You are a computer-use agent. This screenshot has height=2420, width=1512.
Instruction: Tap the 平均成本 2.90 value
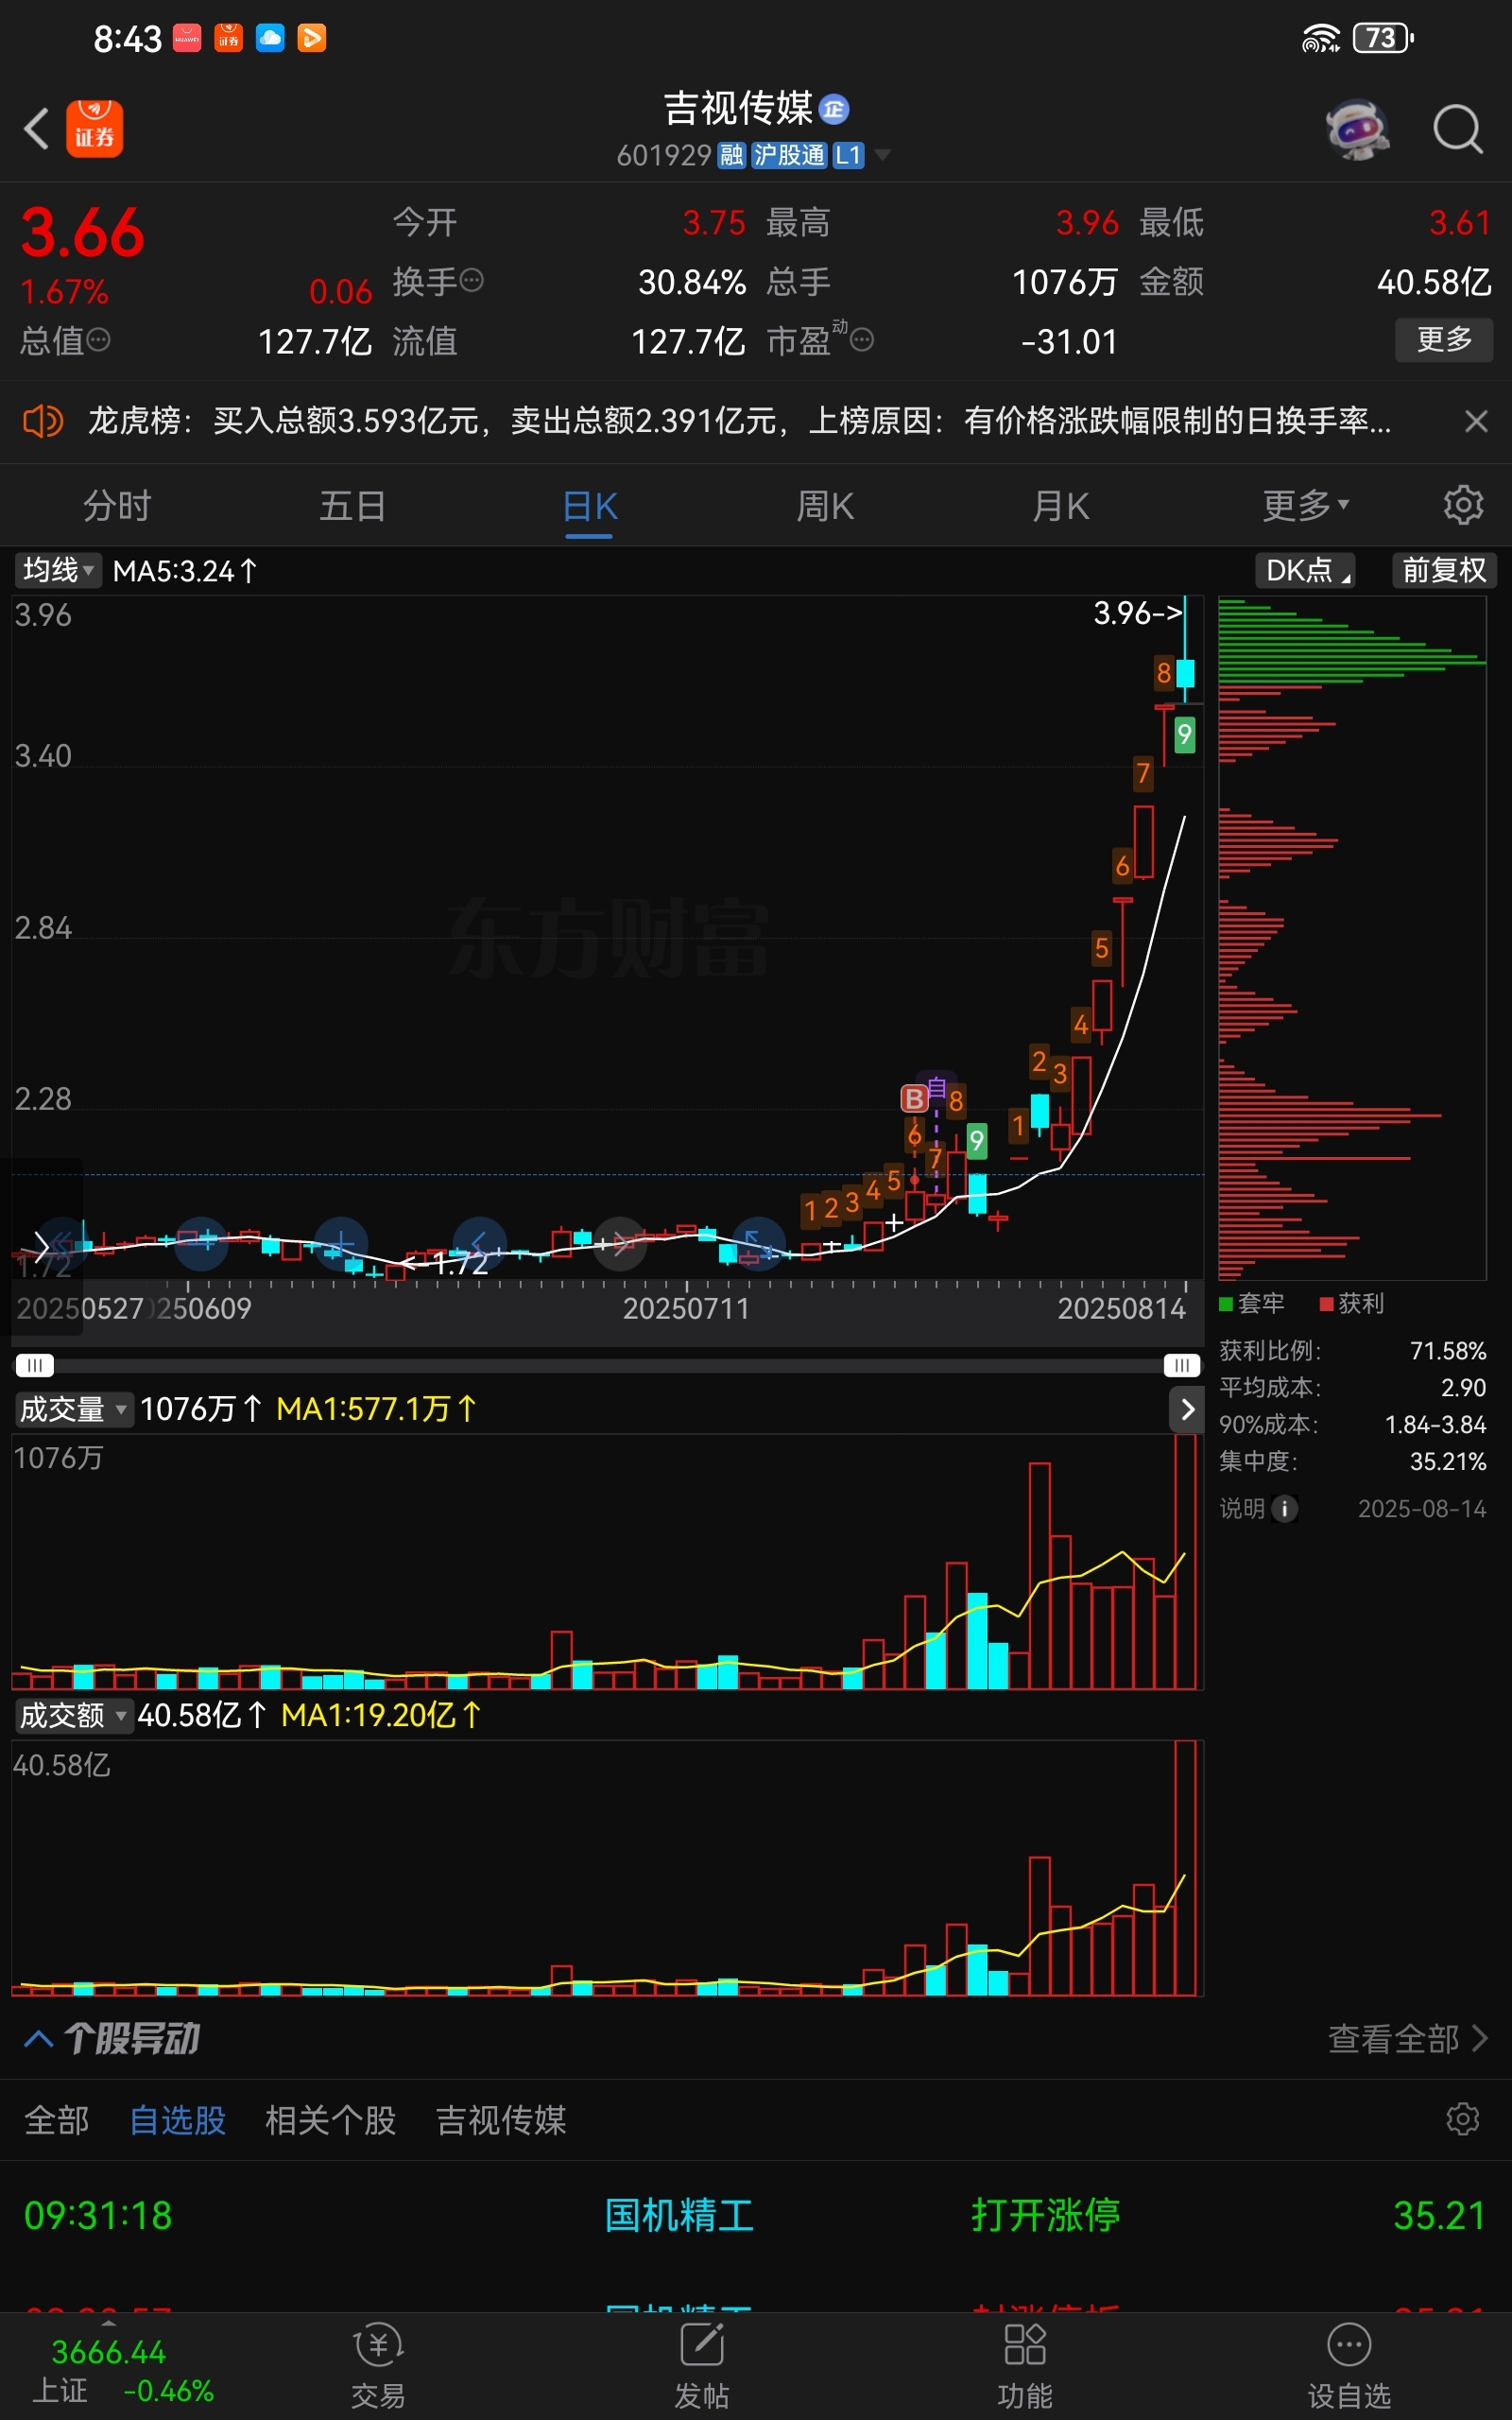(x=1463, y=1388)
